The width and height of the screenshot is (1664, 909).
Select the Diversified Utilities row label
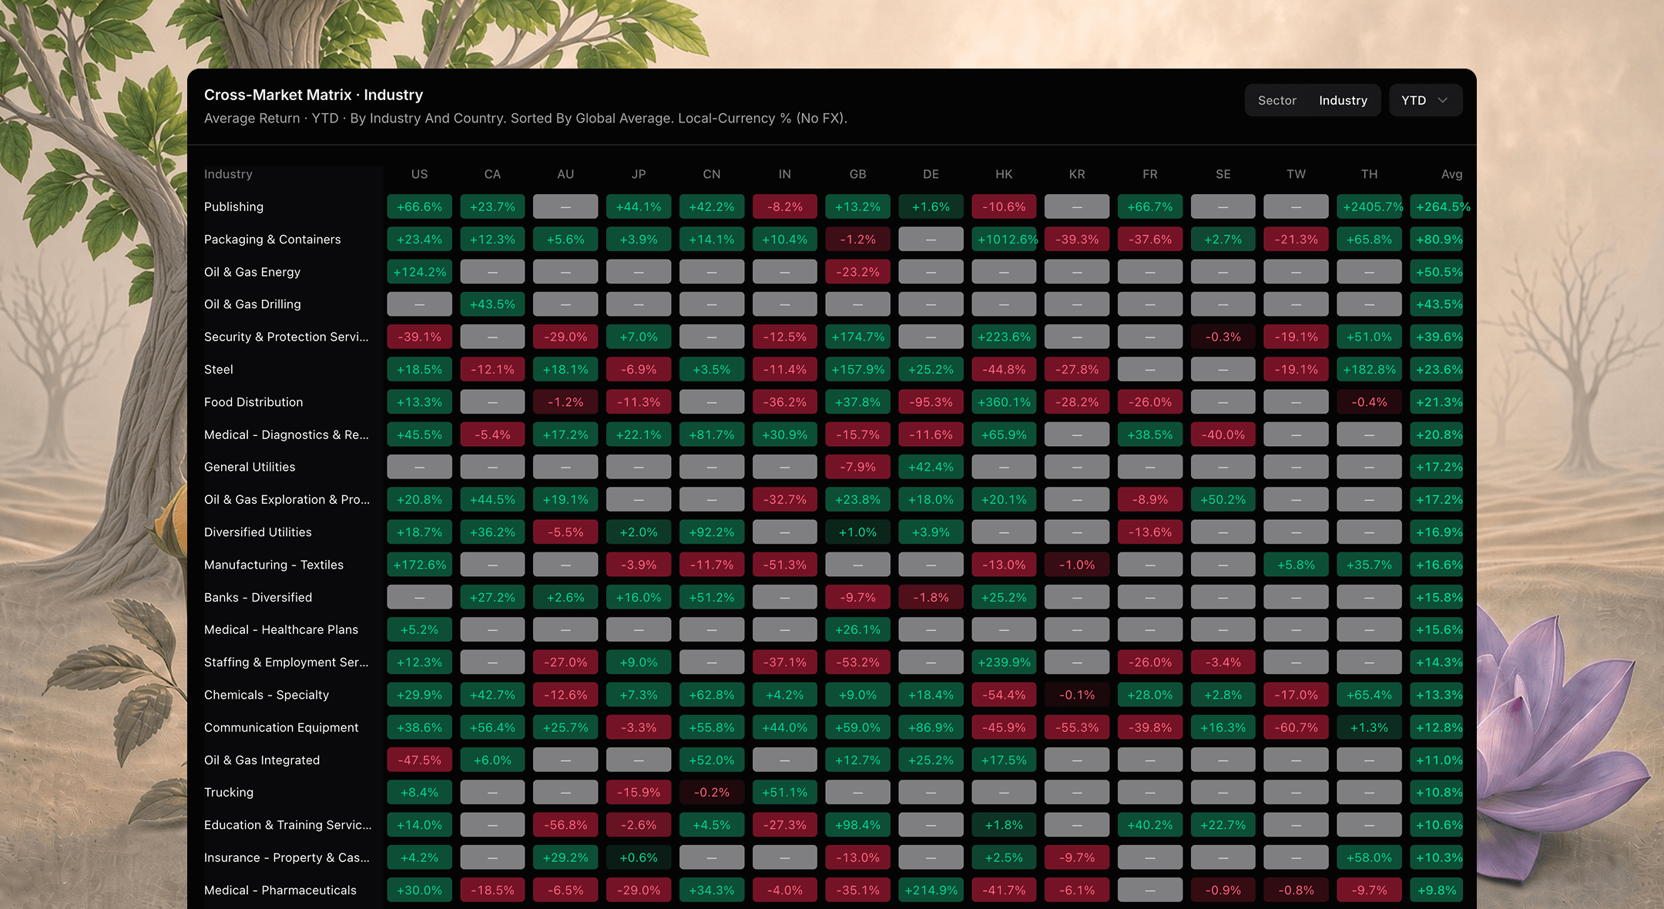(x=258, y=532)
